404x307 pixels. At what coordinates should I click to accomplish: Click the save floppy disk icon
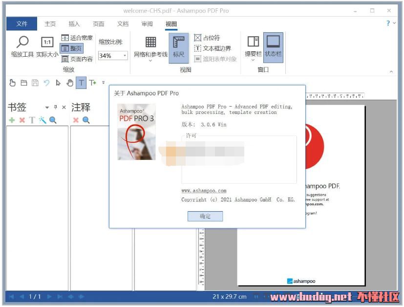click(35, 83)
